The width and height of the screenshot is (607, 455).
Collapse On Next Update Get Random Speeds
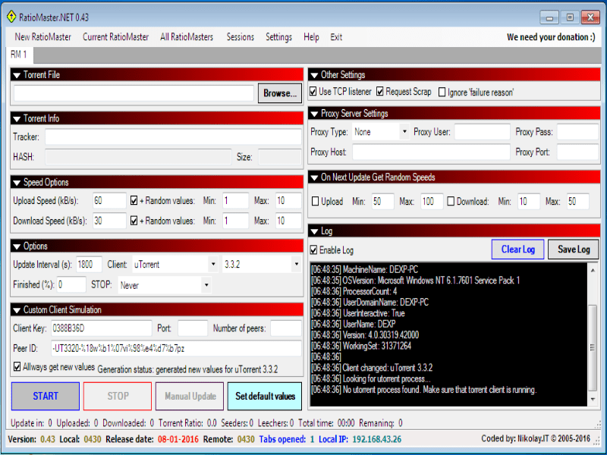(314, 177)
